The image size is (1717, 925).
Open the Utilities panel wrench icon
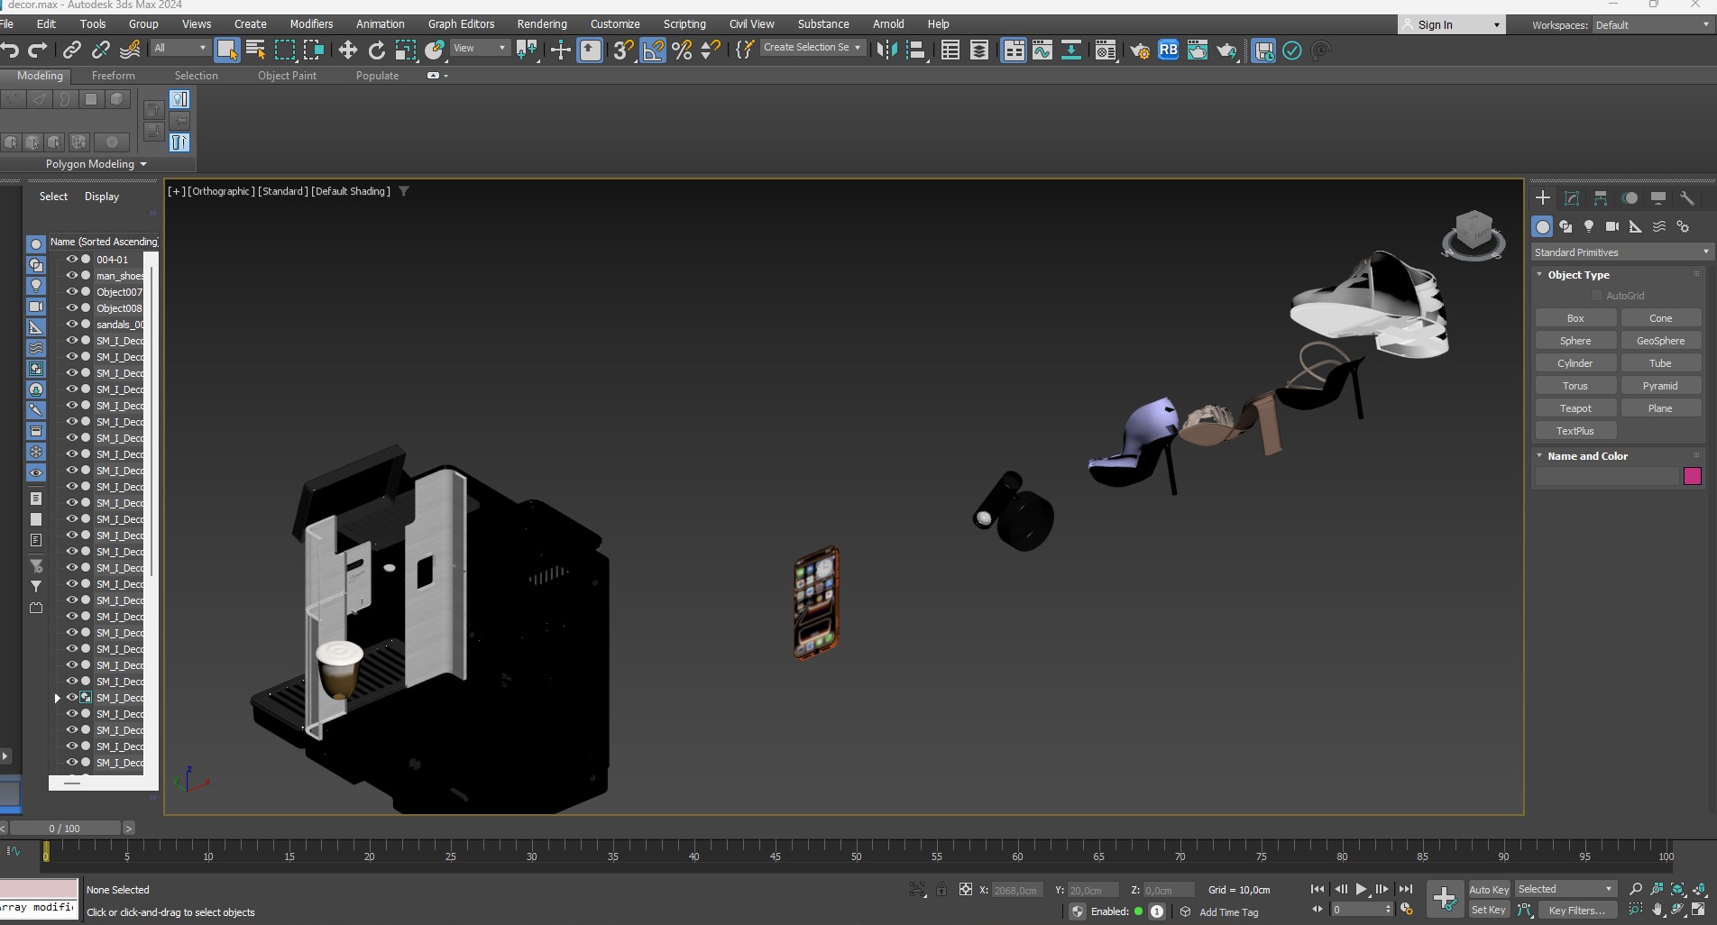[1686, 198]
